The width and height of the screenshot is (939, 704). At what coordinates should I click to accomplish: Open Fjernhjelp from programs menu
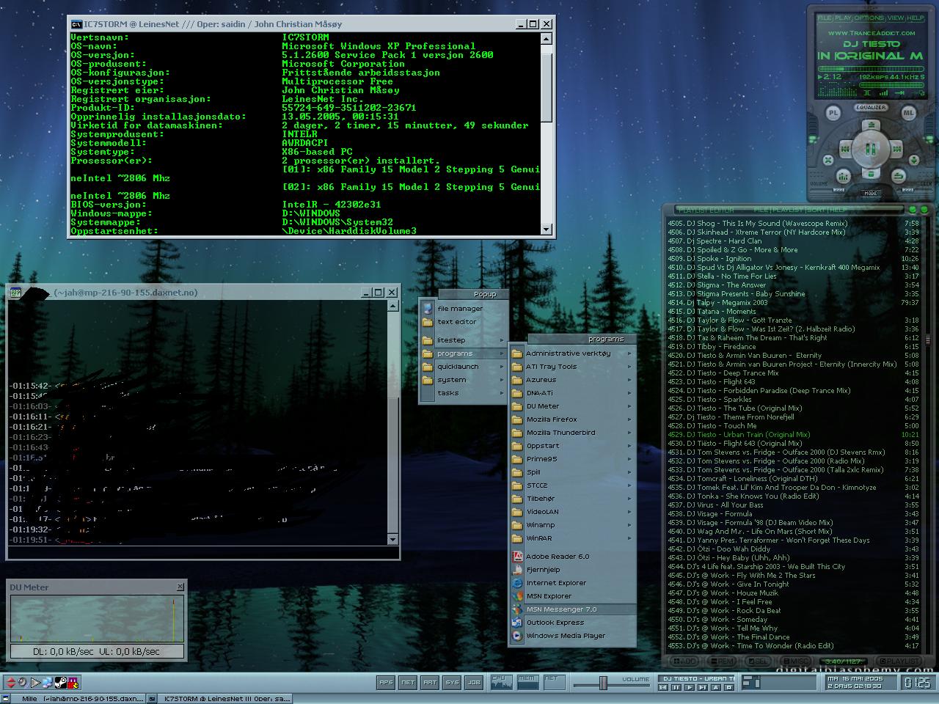(571, 570)
